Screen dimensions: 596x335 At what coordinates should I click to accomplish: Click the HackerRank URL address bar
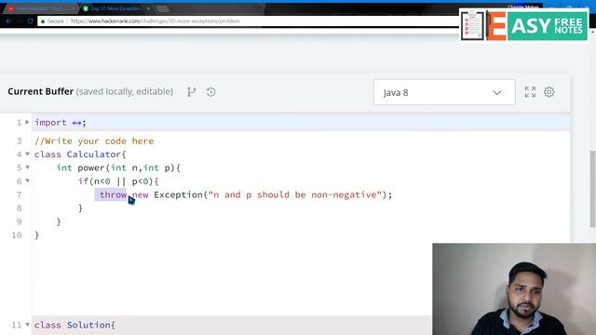(156, 21)
